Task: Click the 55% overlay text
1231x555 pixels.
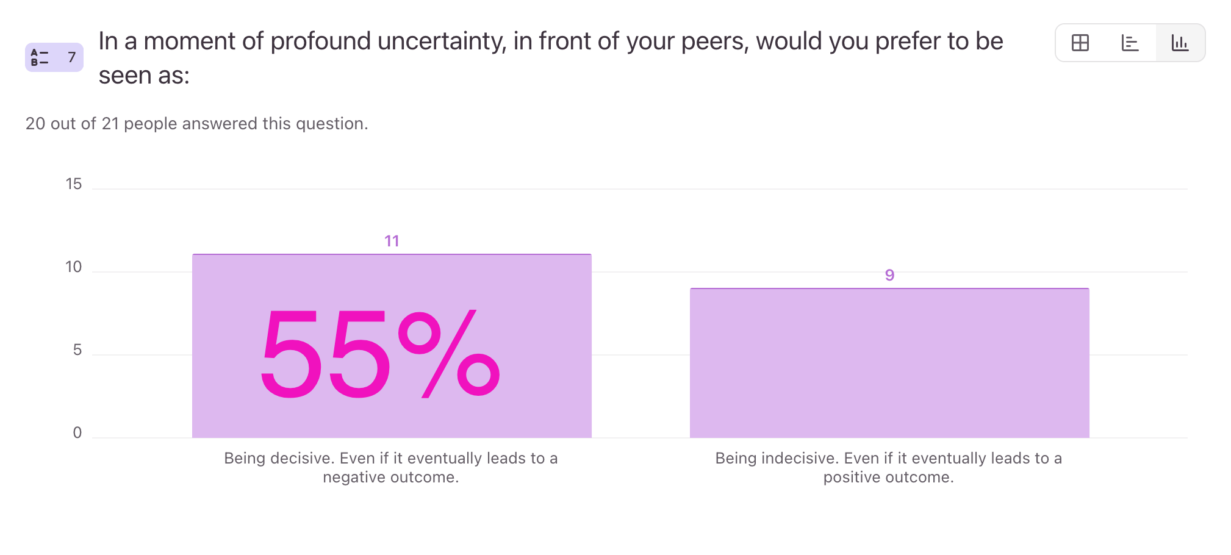Action: (x=381, y=354)
